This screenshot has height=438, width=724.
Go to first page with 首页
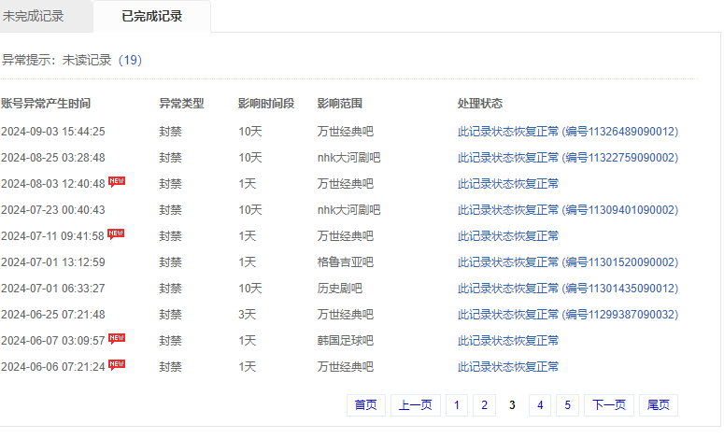click(365, 405)
